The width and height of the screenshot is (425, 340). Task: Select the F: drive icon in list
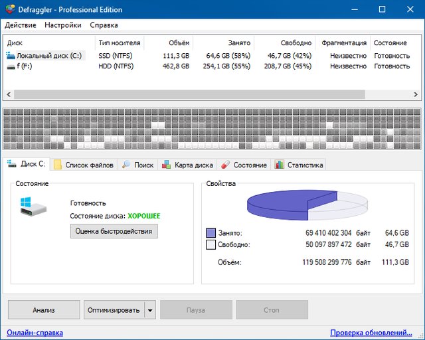point(10,66)
